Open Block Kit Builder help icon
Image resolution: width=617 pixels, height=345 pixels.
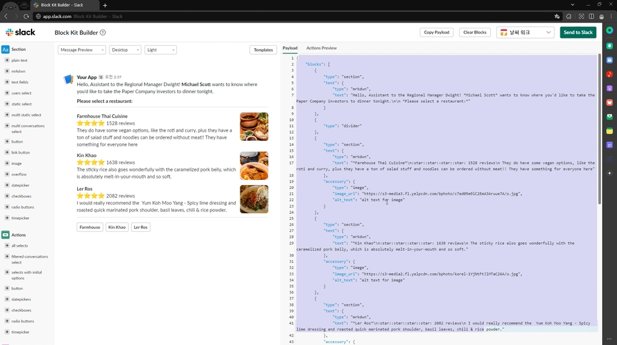pyautogui.click(x=103, y=33)
